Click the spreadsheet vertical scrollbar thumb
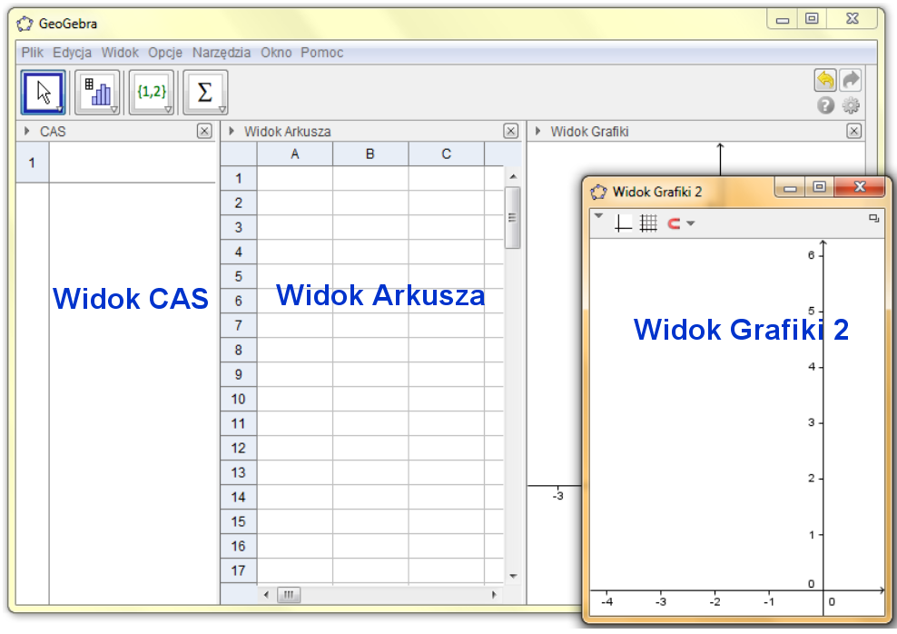Image resolution: width=897 pixels, height=634 pixels. pyautogui.click(x=513, y=217)
